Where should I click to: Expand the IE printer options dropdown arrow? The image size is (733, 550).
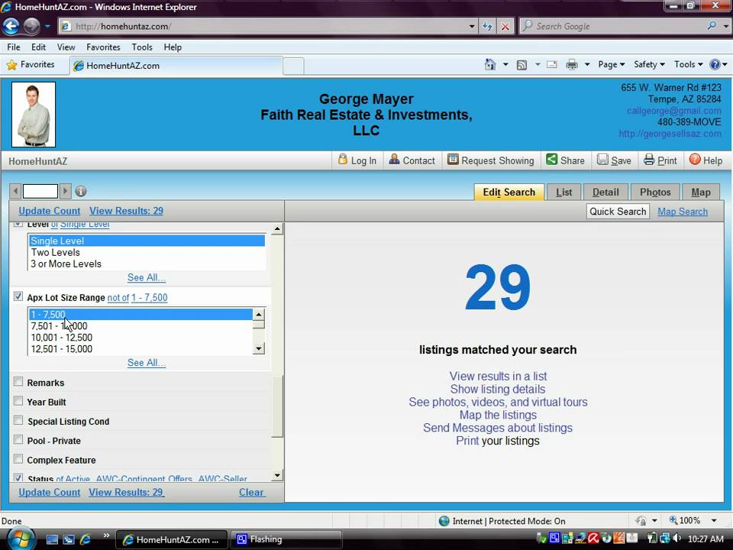587,64
